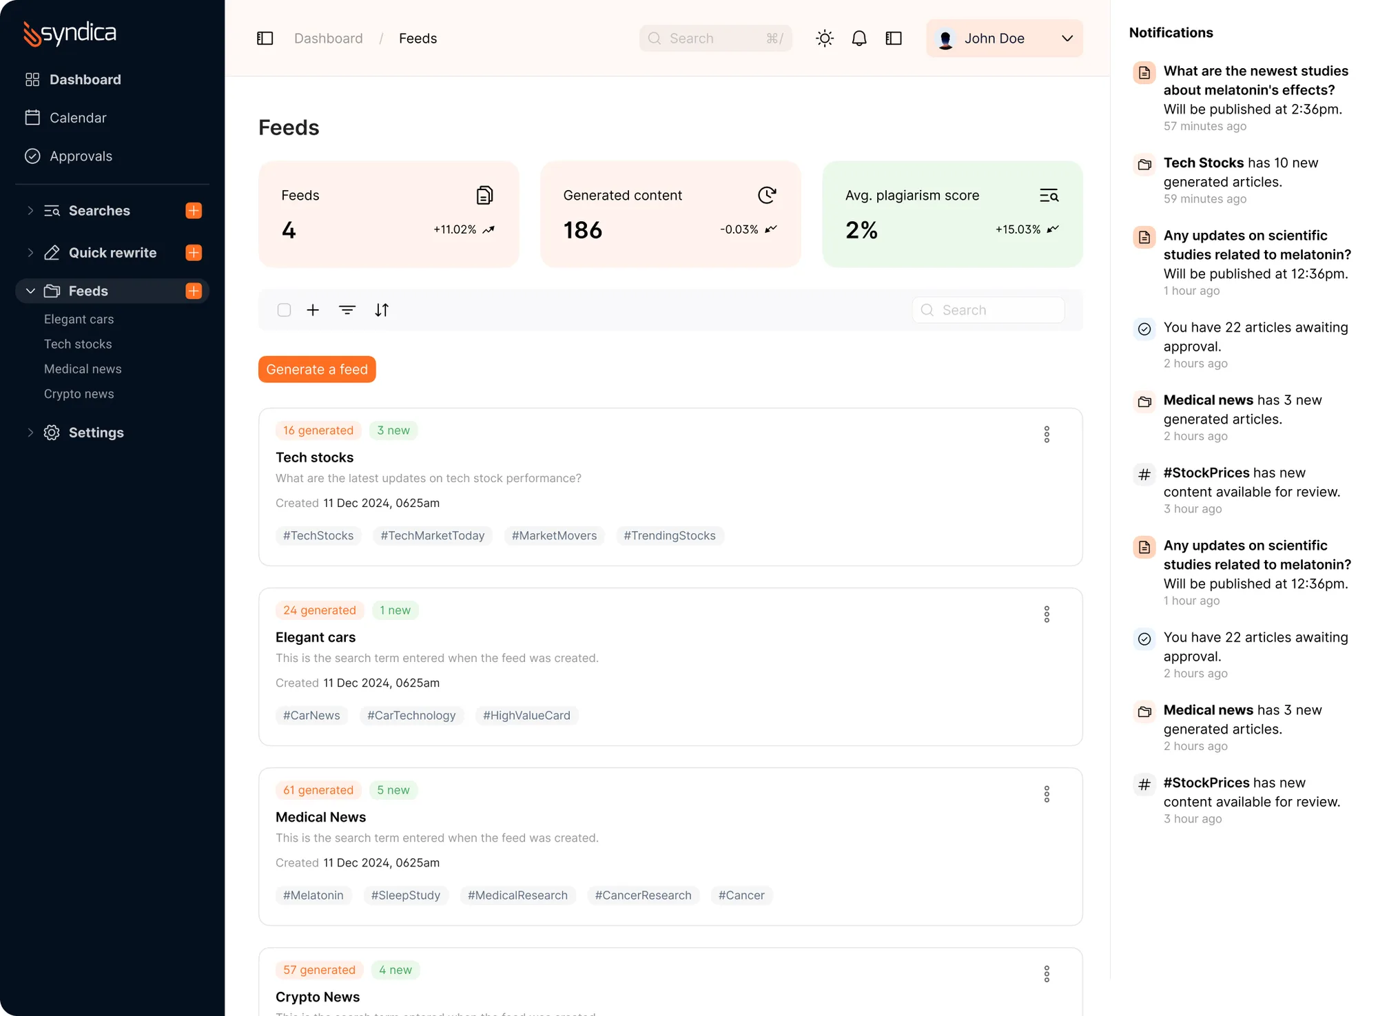Click first articles awaiting approval check icon

tap(1144, 329)
